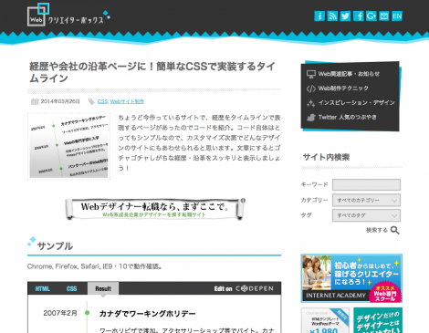
Task: Visit the Twitter icon in header
Action: 345,16
